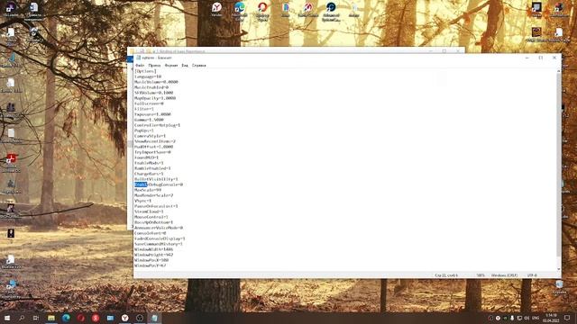The image size is (577, 324).
Task: Click the VSync=1 line
Action: point(142,201)
